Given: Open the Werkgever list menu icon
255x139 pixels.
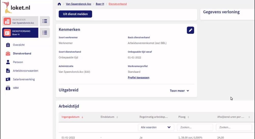Looking at the screenshot, I should click(45, 21).
